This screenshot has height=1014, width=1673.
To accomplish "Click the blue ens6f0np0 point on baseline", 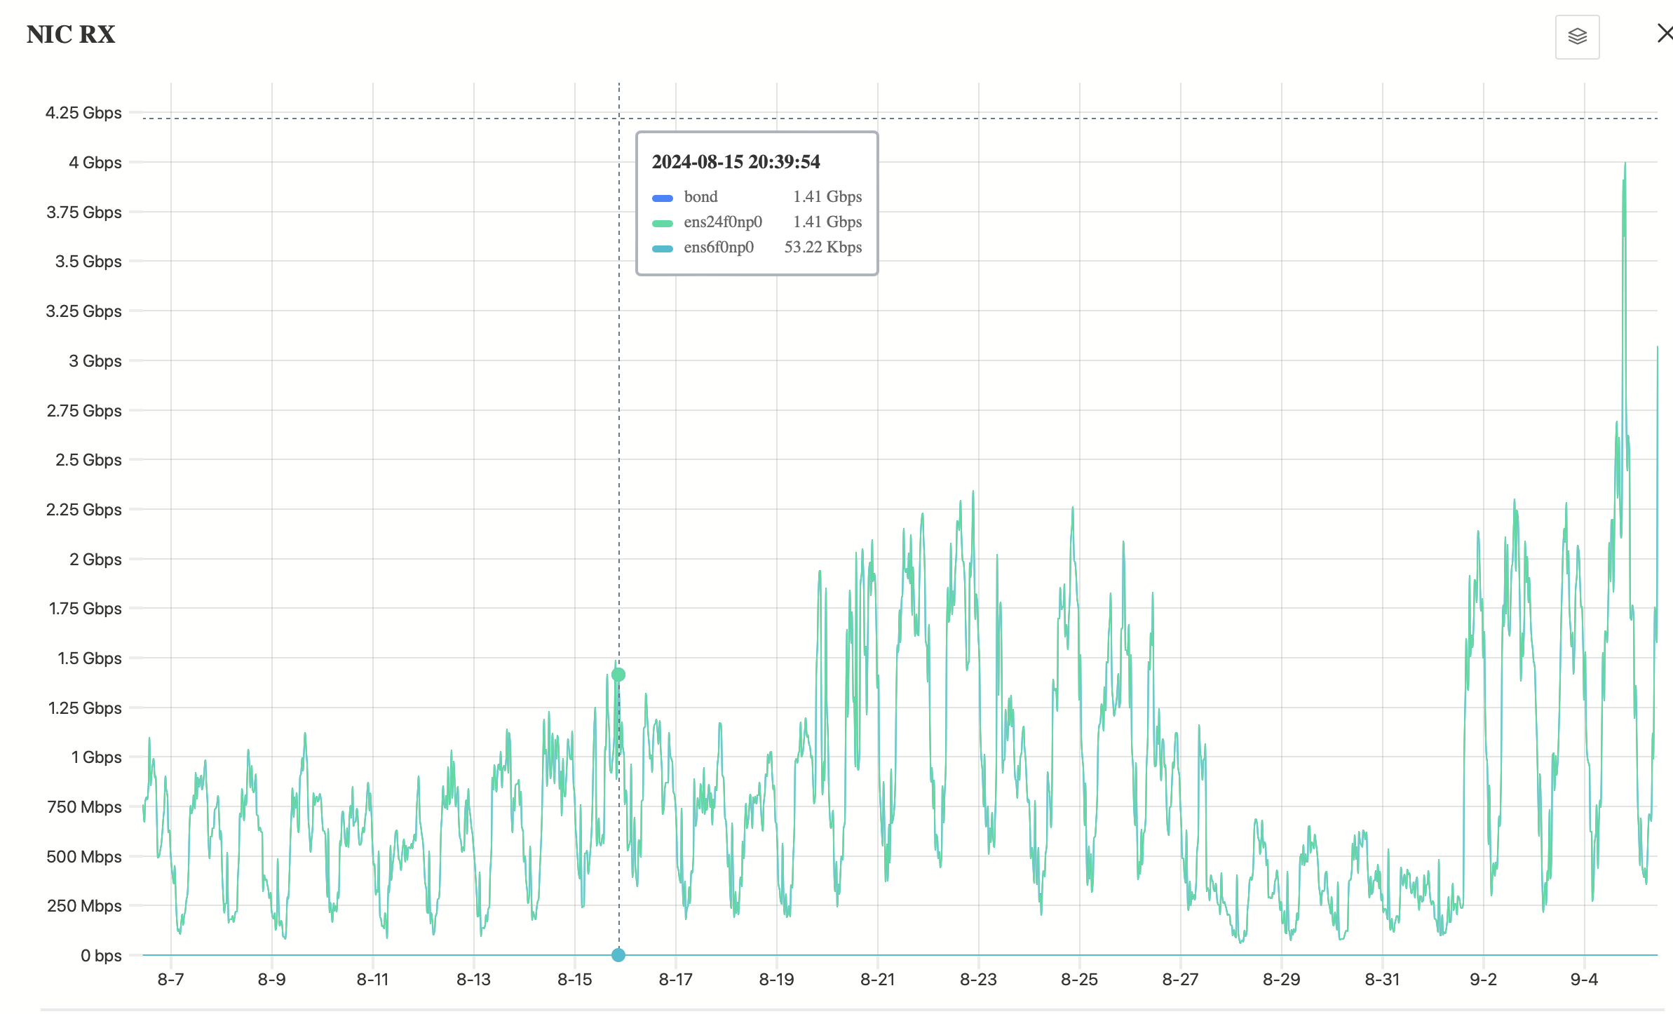I will click(x=618, y=955).
